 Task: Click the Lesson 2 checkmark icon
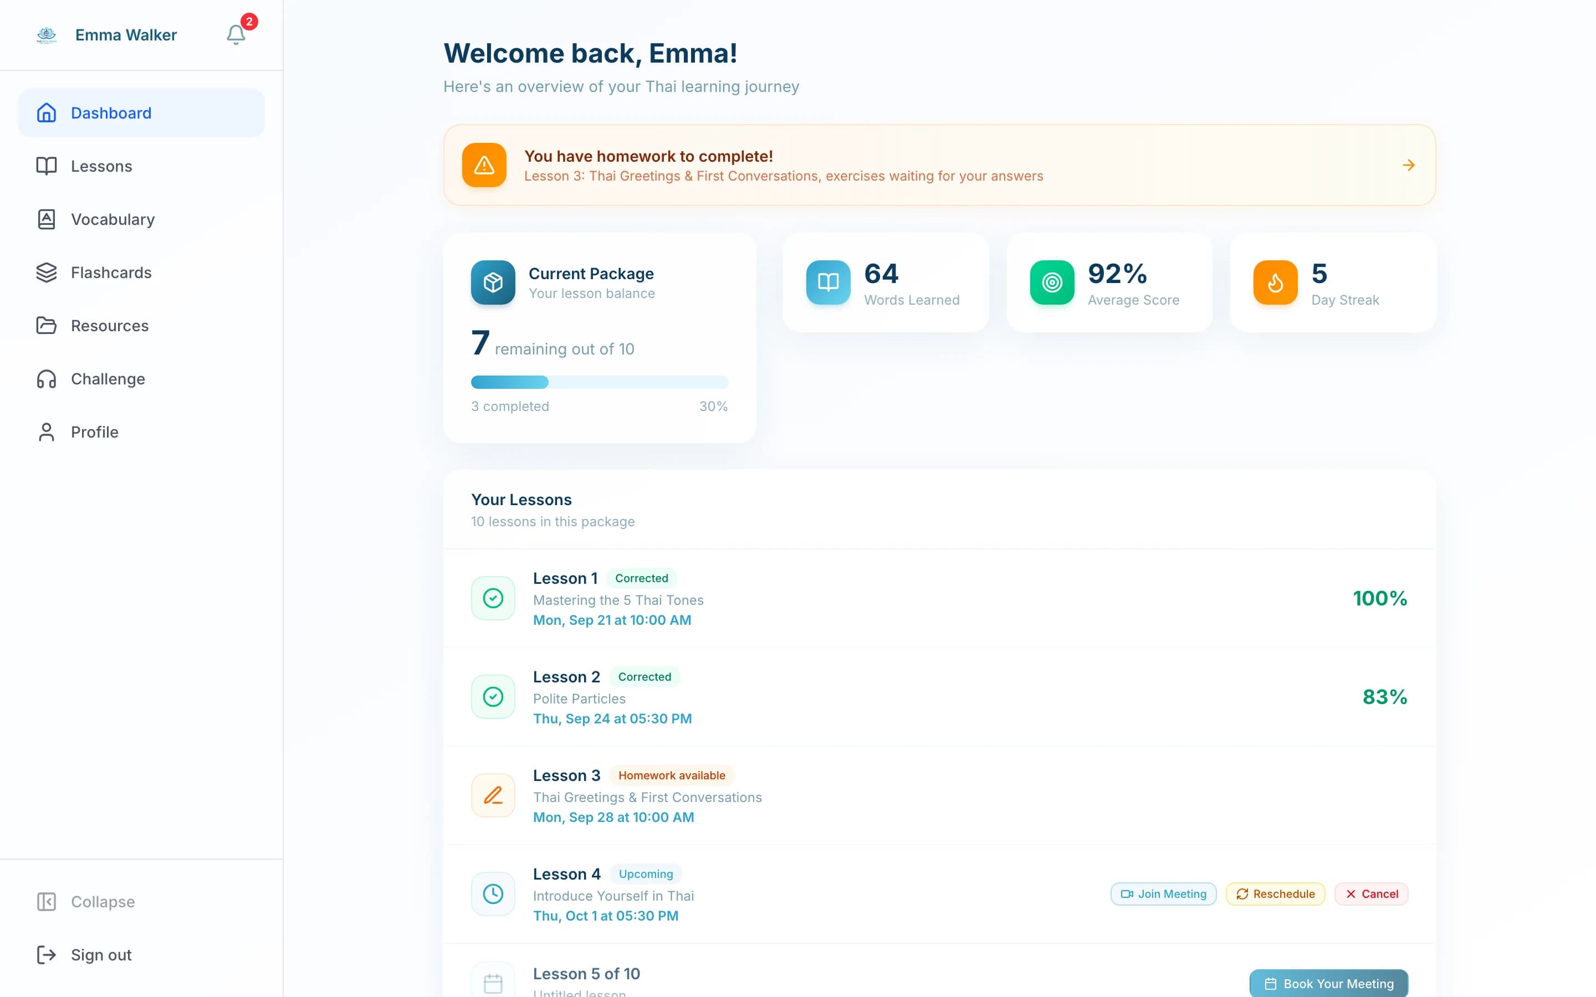pyautogui.click(x=493, y=697)
